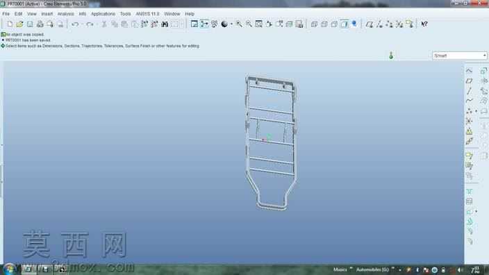489x275 pixels.
Task: Toggle coordinate system display
Action: pyautogui.click(x=399, y=24)
